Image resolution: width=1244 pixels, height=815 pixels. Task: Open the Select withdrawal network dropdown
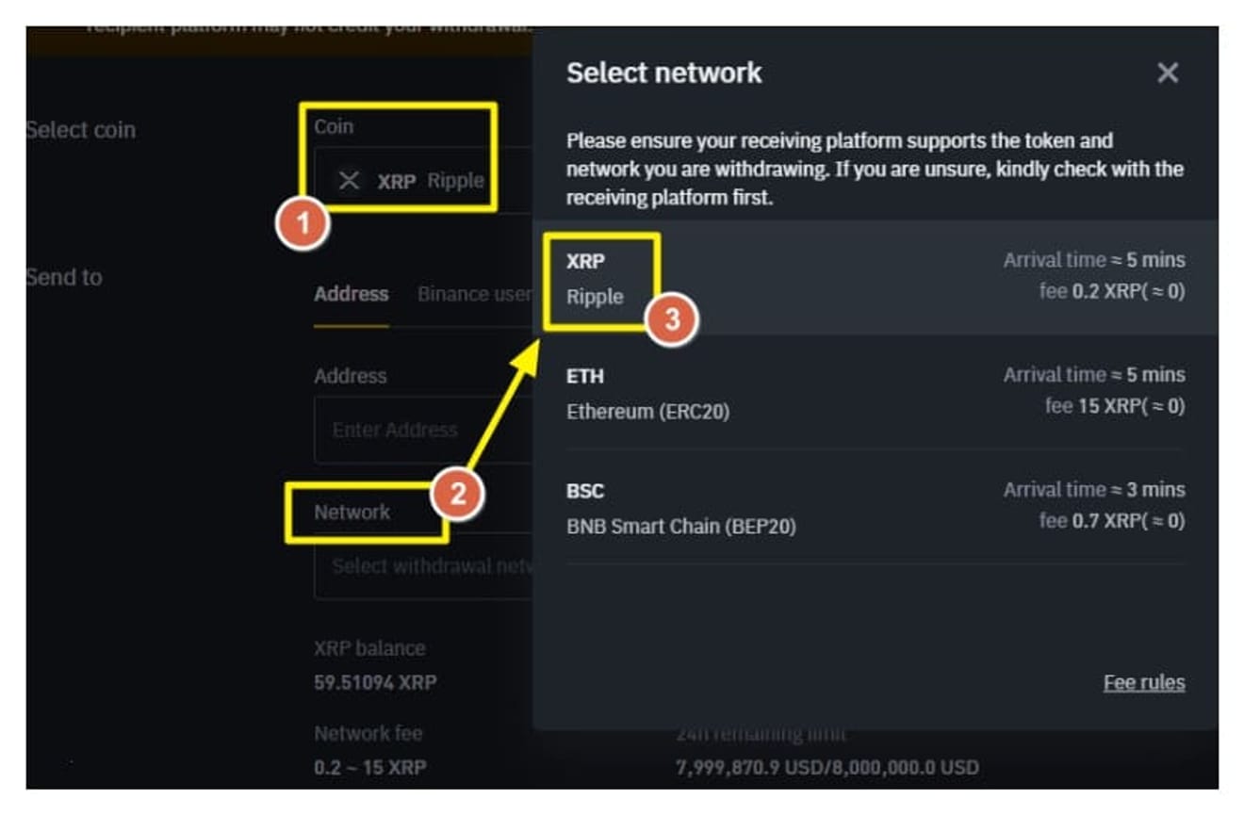click(x=424, y=566)
